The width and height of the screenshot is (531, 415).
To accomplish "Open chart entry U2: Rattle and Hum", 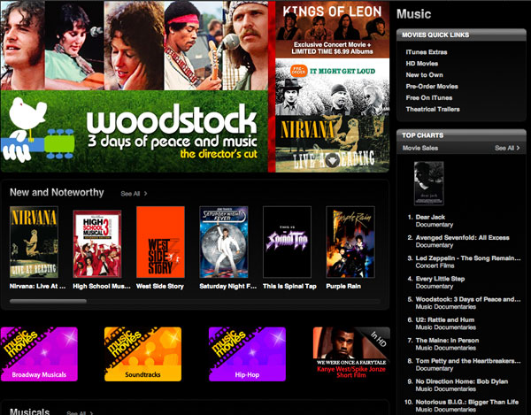I will [445, 320].
